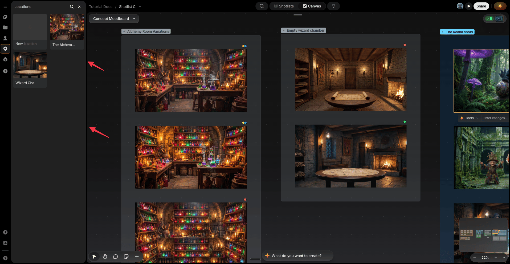Select the hand pan tool
Image resolution: width=510 pixels, height=264 pixels.
105,257
